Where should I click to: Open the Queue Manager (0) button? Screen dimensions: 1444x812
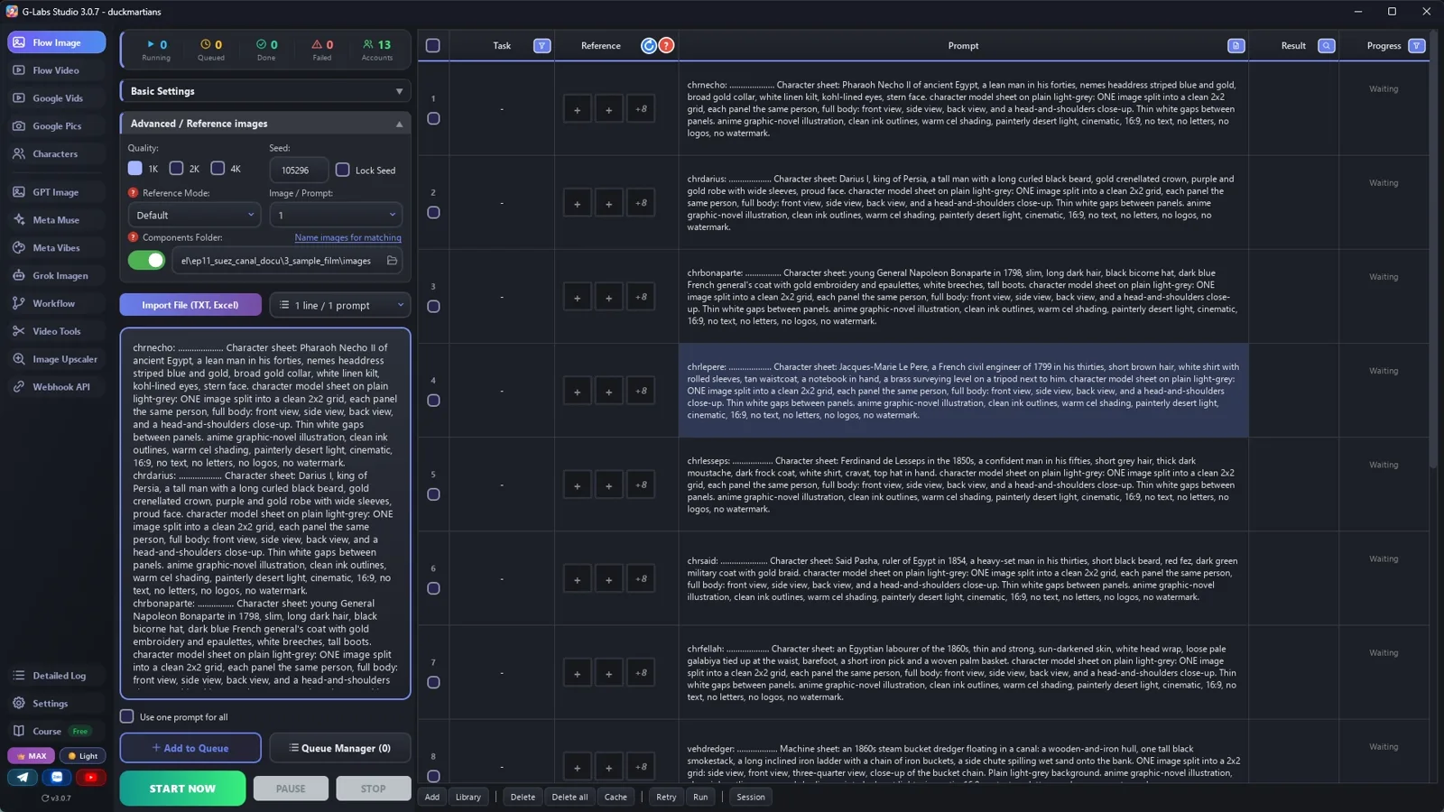340,748
